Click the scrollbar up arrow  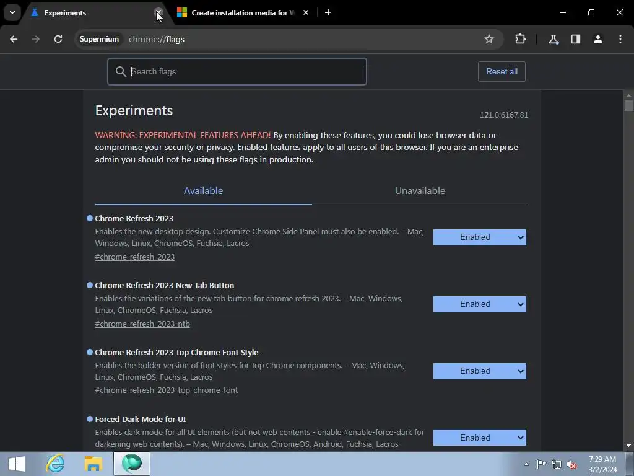click(x=628, y=95)
